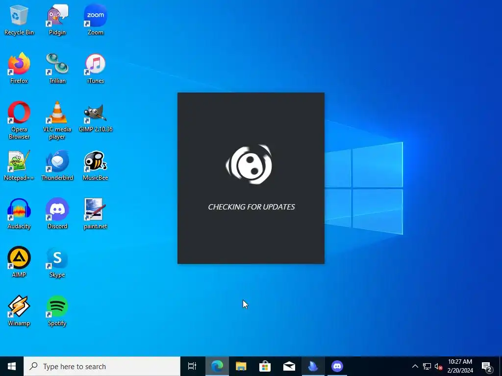Screen dimensions: 502x376
Task: Open Microsoft Store from the taskbar
Action: coord(265,366)
